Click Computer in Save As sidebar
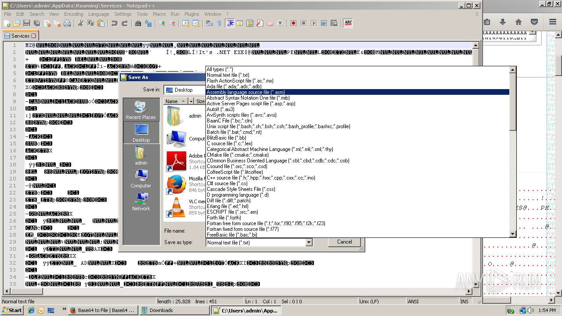The image size is (562, 316). coord(140,178)
